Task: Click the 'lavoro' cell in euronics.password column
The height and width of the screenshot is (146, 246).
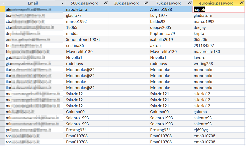Action: click(x=218, y=58)
